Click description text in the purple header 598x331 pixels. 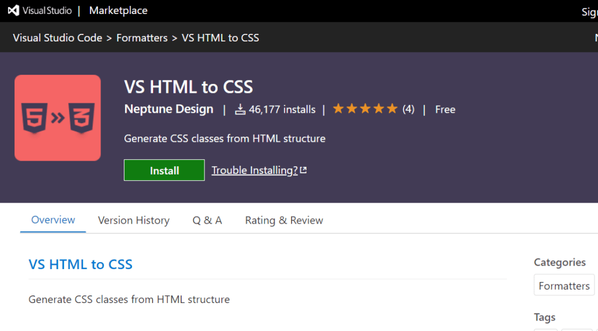(x=225, y=138)
